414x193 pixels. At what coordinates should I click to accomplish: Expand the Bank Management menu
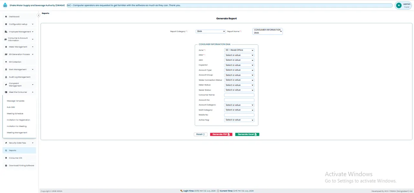coord(19,69)
